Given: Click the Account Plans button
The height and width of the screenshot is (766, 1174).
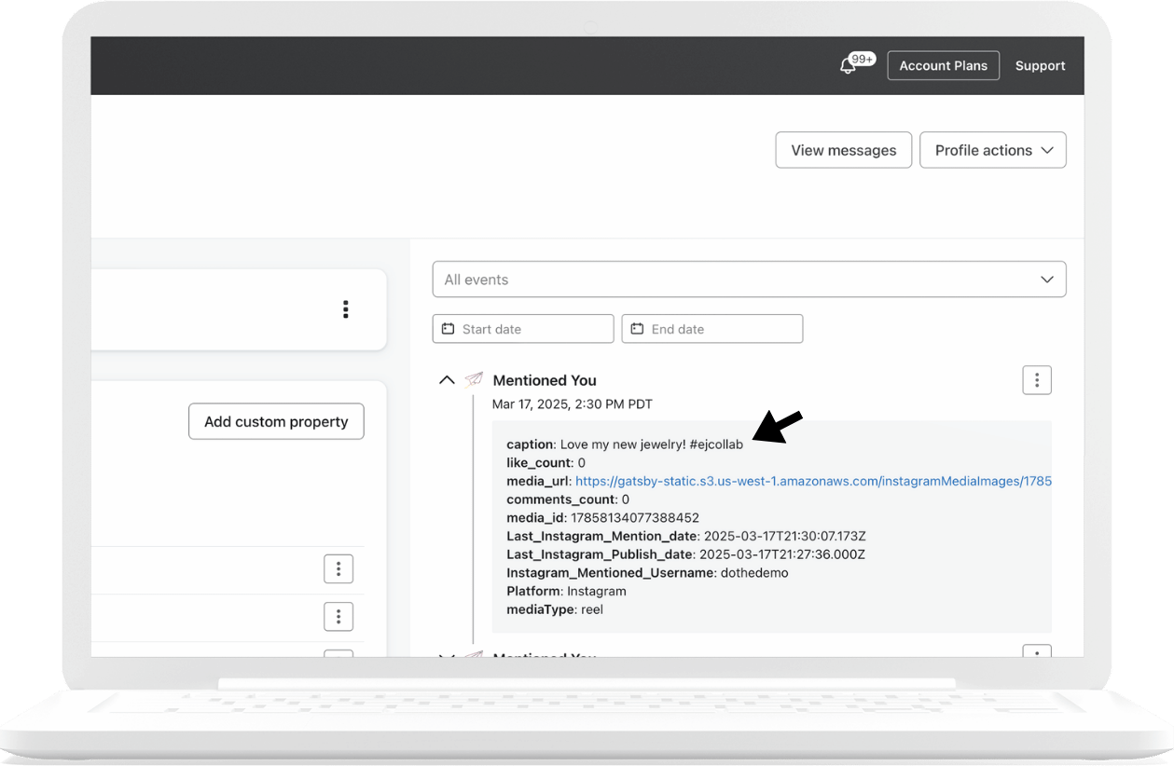Looking at the screenshot, I should [943, 65].
